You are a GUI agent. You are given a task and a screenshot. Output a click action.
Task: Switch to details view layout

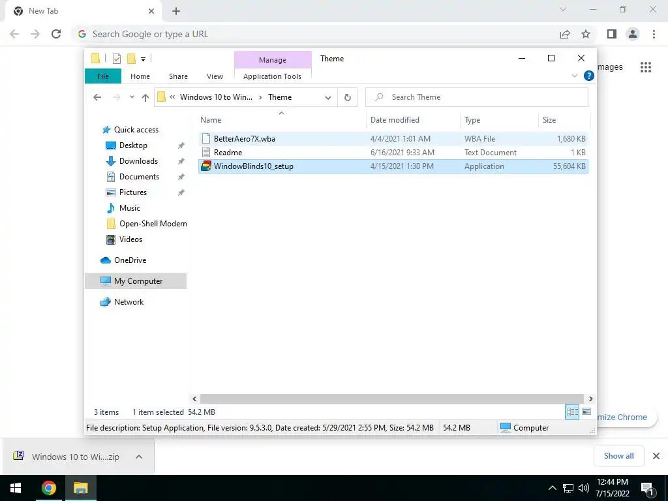(572, 412)
